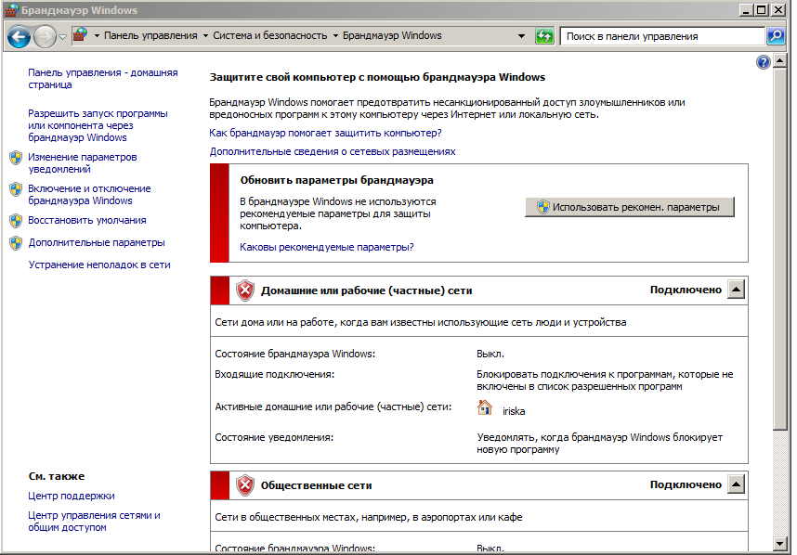Click shield icon beside Изменение параметров уведомлений

pos(16,158)
